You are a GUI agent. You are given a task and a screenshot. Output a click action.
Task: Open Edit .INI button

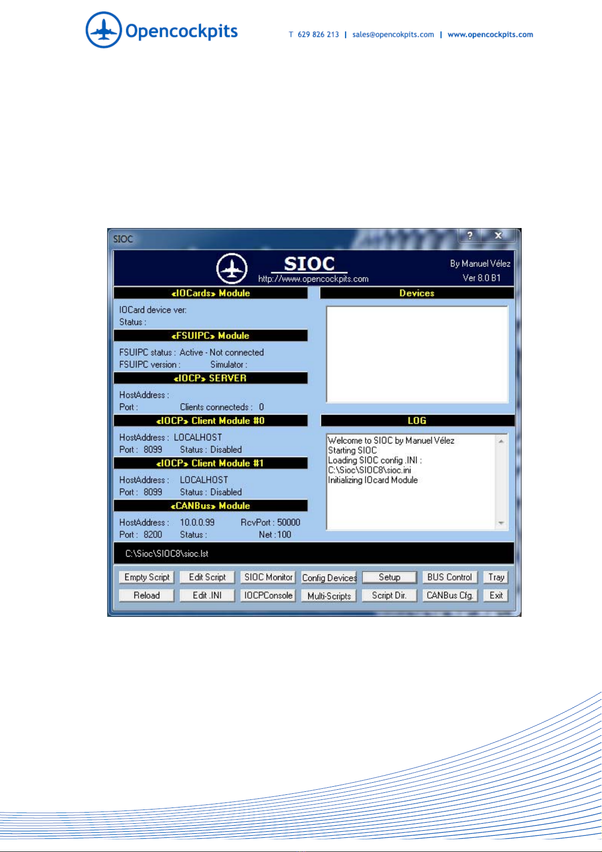click(x=207, y=596)
